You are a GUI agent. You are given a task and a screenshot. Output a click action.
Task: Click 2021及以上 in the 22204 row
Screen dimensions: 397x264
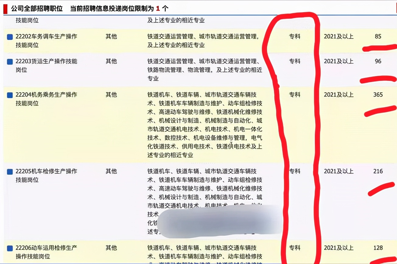pyautogui.click(x=339, y=95)
